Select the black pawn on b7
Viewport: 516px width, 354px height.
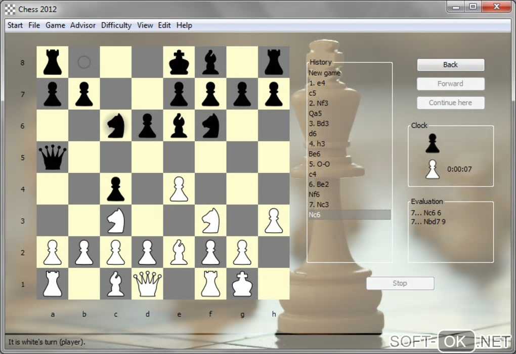click(x=84, y=94)
